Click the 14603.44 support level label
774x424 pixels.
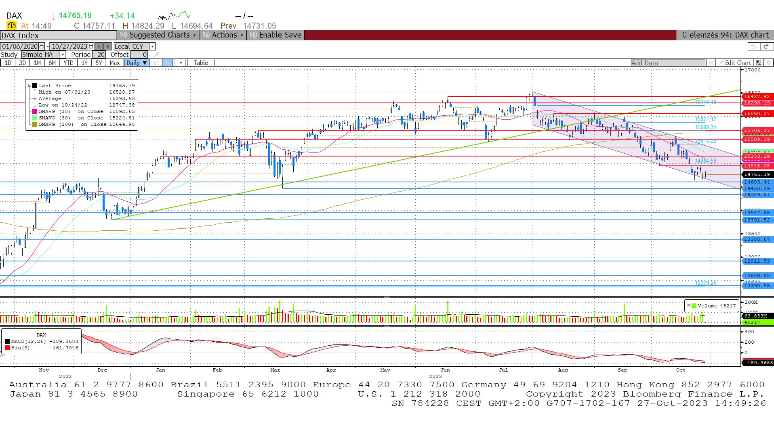757,182
